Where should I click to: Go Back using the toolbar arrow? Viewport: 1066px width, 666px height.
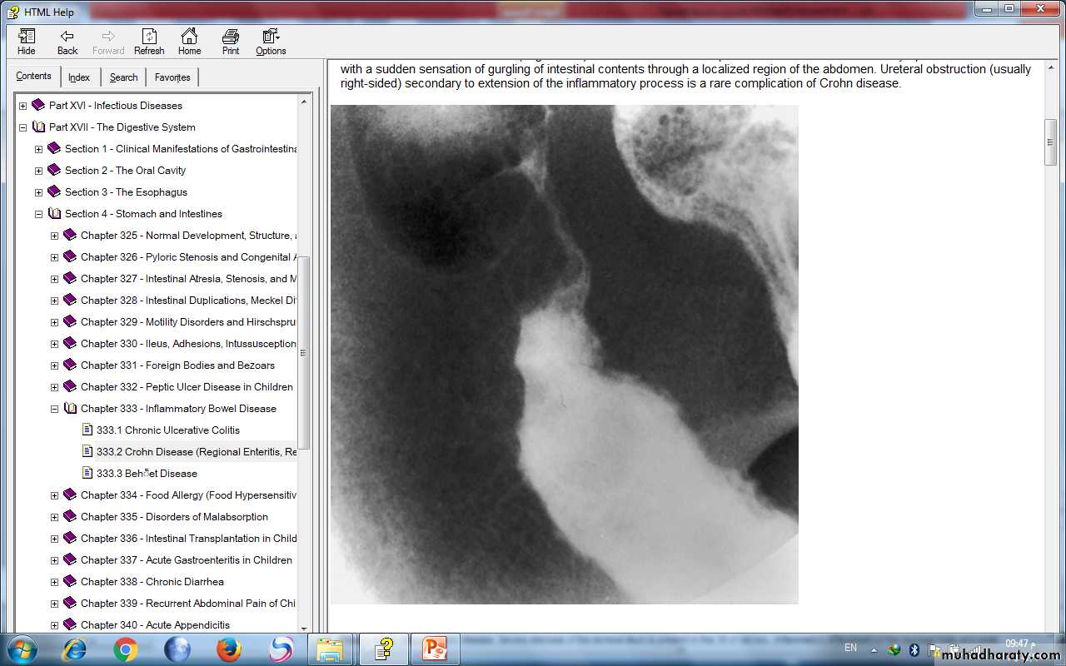67,42
